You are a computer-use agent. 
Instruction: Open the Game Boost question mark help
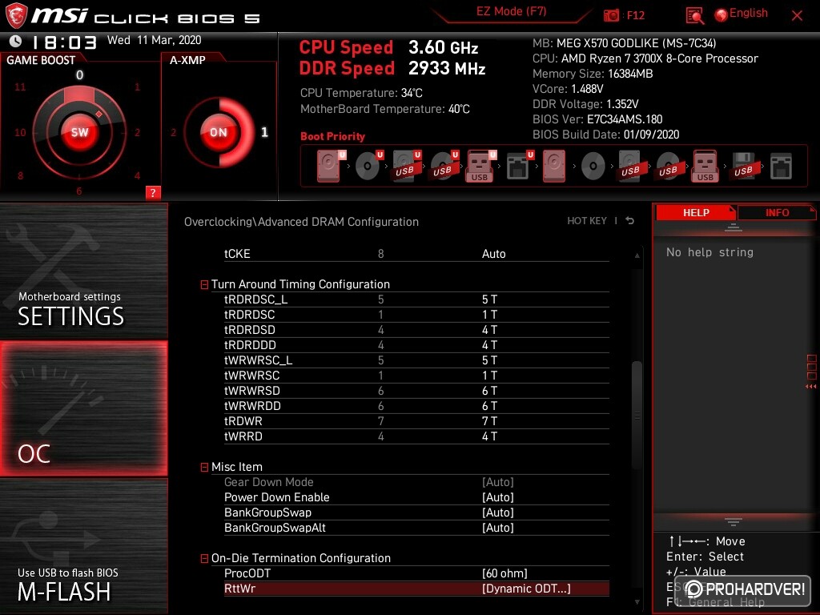click(x=153, y=192)
